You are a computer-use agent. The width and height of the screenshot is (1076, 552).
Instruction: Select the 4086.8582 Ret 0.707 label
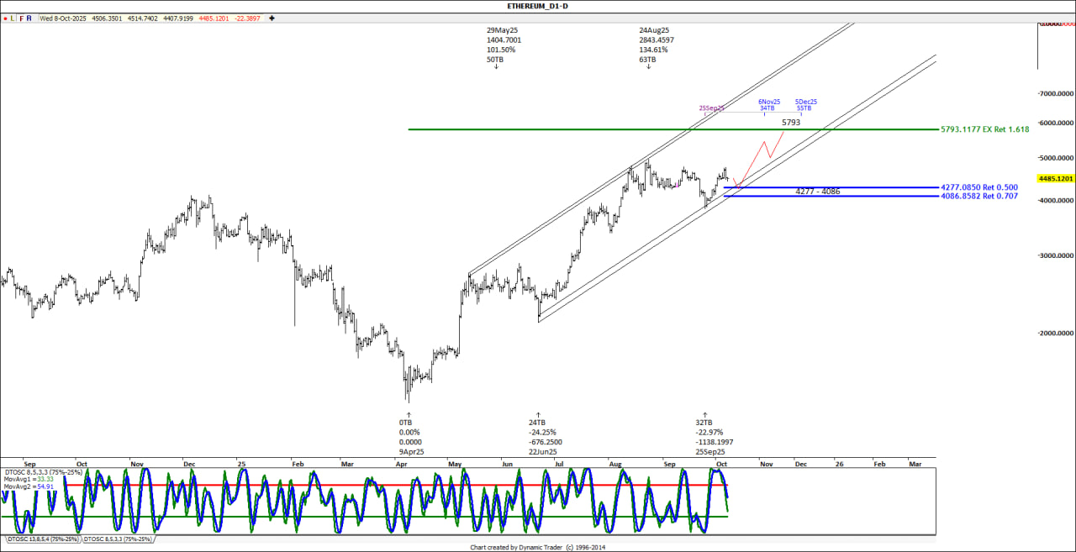point(979,196)
